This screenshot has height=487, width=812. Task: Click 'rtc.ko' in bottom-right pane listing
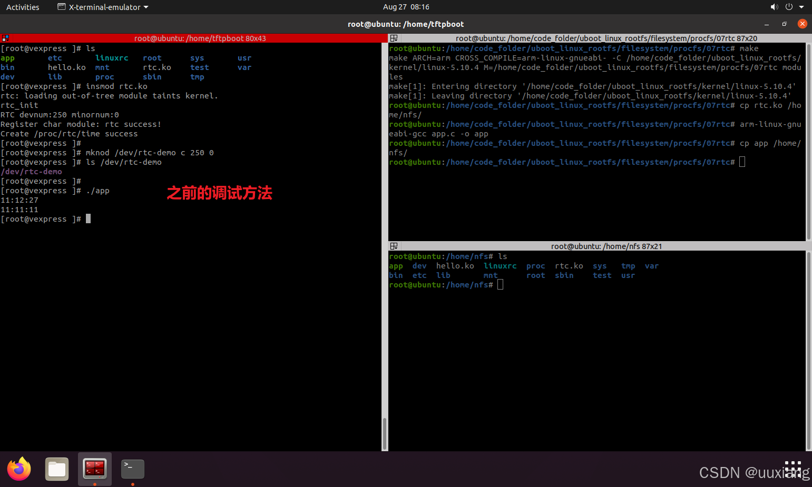569,266
